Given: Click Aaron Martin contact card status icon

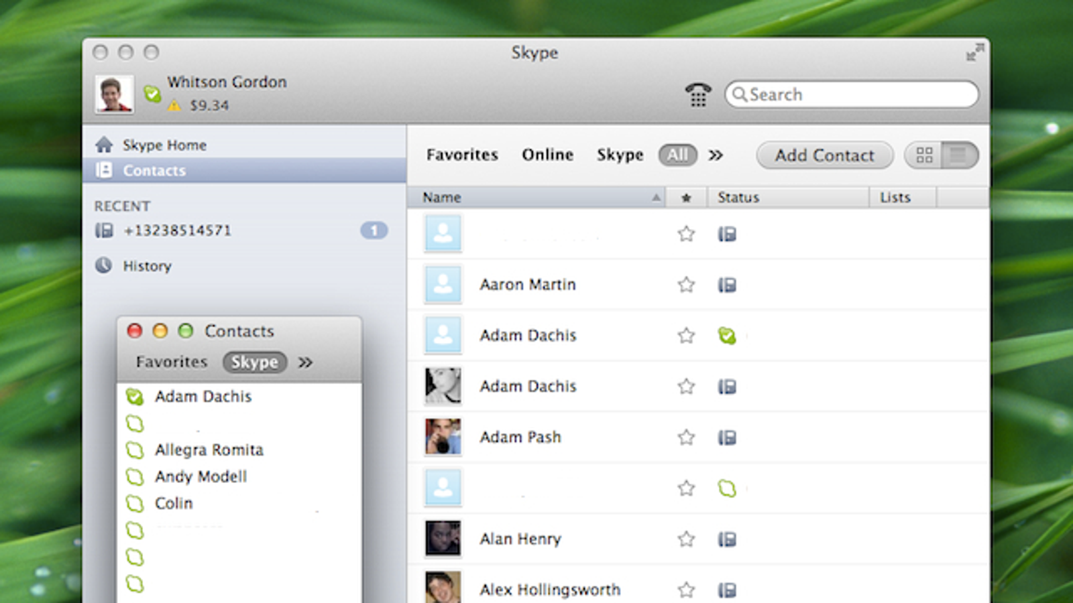Looking at the screenshot, I should click(727, 285).
